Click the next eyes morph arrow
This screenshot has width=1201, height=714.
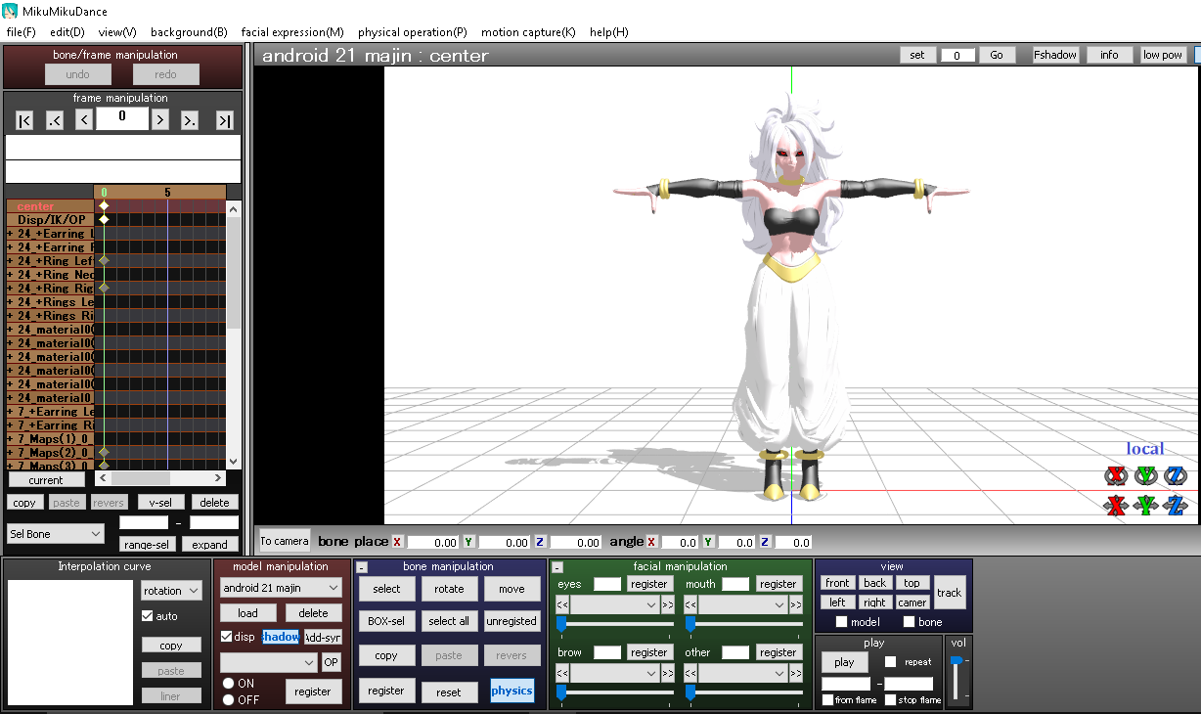[x=668, y=605]
